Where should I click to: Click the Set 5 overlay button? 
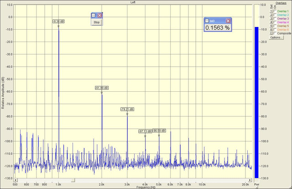tap(271, 26)
